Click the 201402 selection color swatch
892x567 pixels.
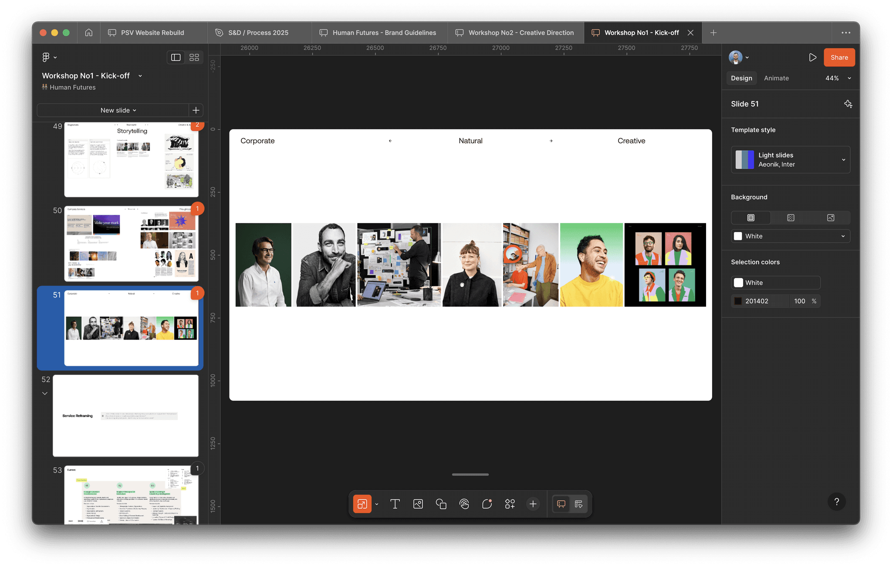[738, 301]
